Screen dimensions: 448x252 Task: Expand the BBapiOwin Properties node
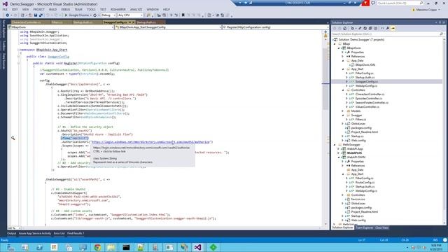[x=343, y=52]
